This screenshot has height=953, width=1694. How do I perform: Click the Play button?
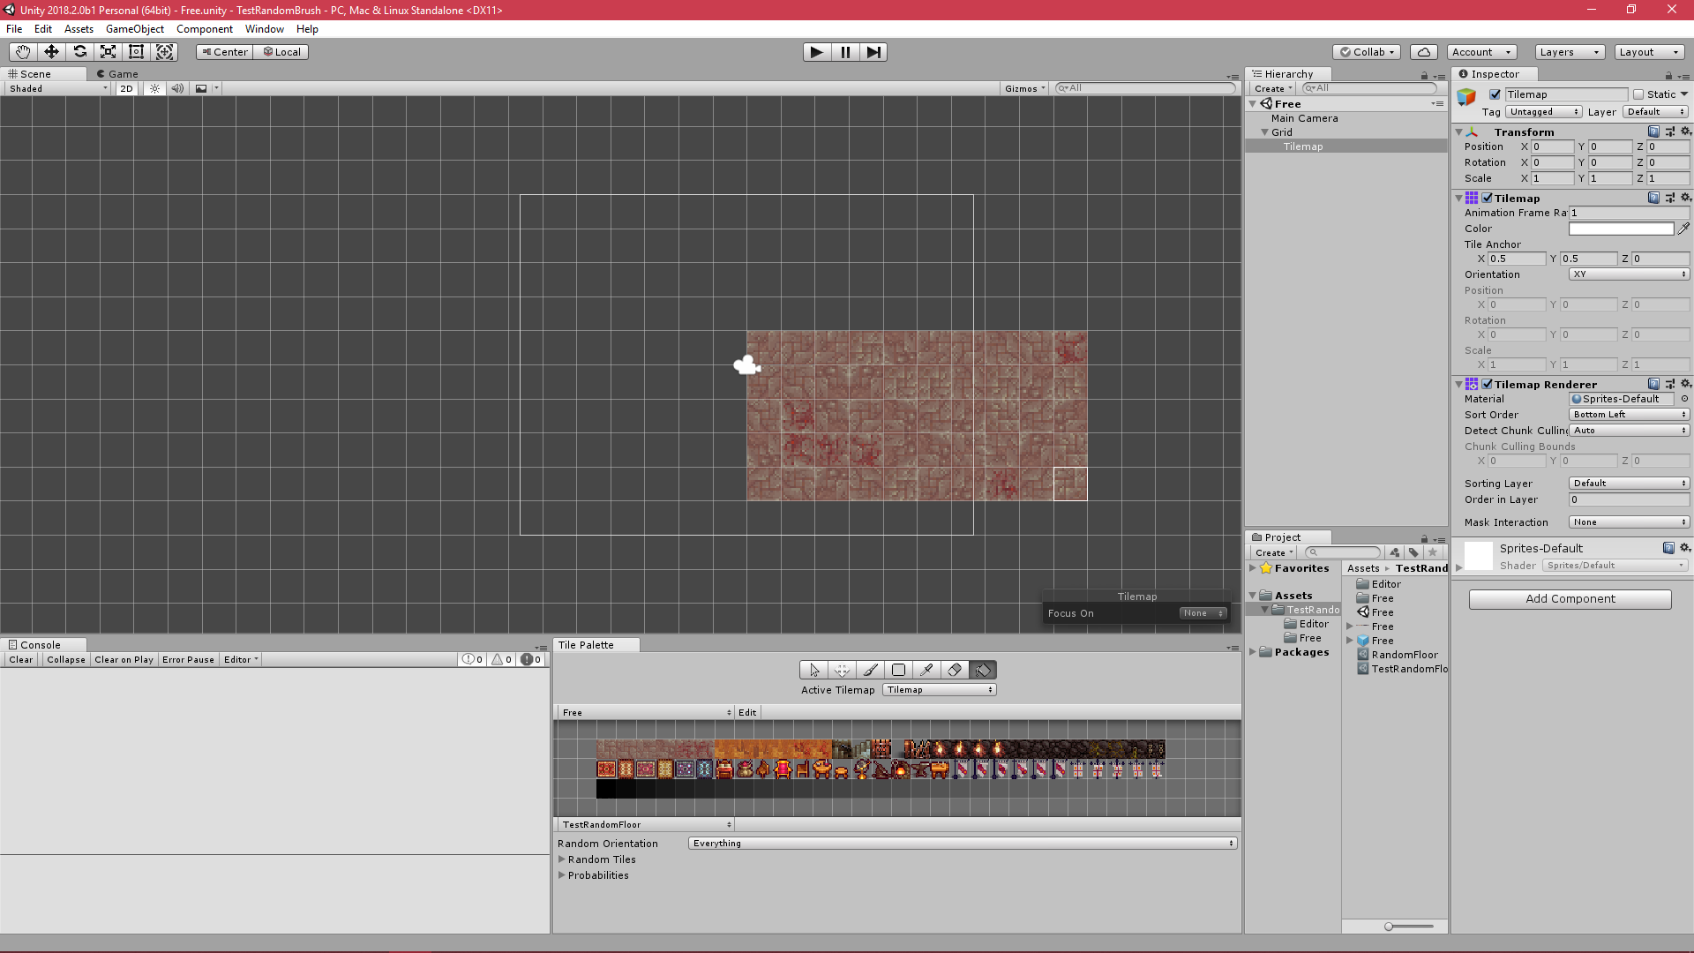(817, 52)
